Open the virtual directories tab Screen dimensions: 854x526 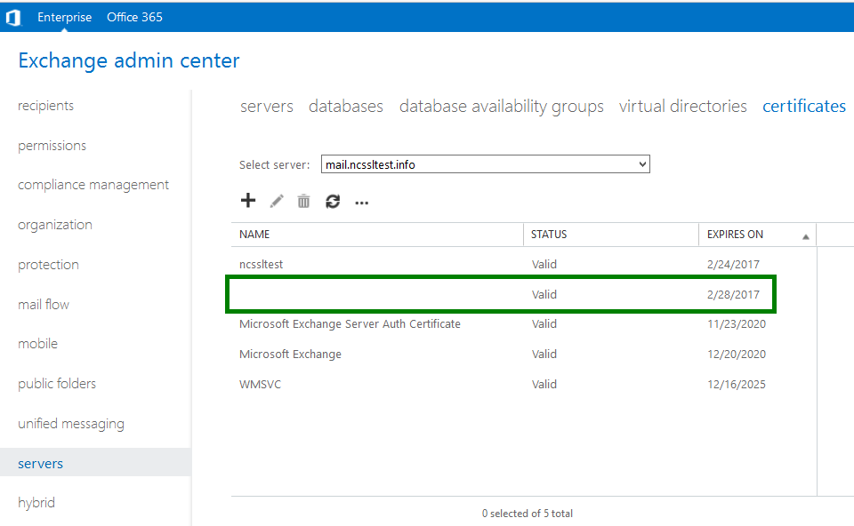tap(683, 106)
